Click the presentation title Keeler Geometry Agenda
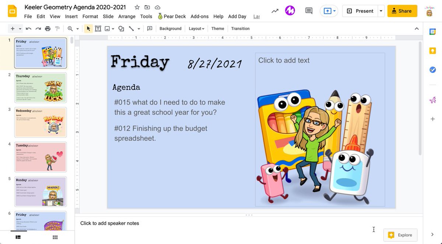The height and width of the screenshot is (244, 442). [x=75, y=7]
